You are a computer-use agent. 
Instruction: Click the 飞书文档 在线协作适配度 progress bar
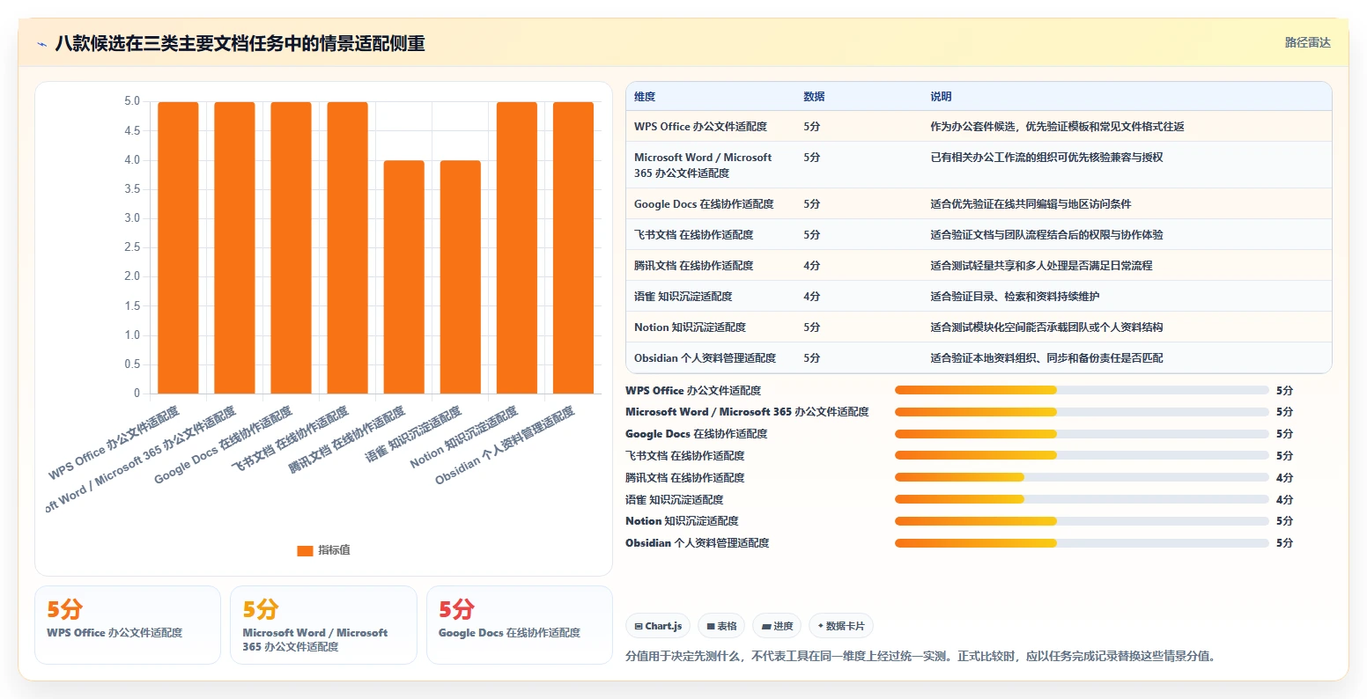pos(1082,455)
